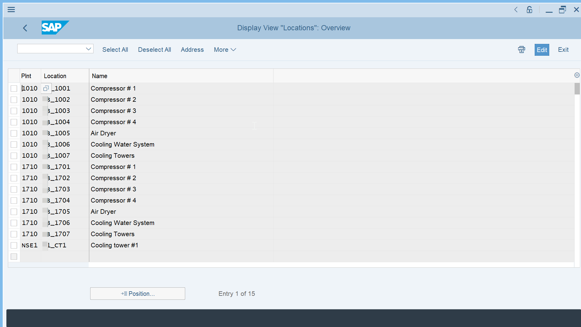
Task: Open the More menu
Action: pos(225,50)
